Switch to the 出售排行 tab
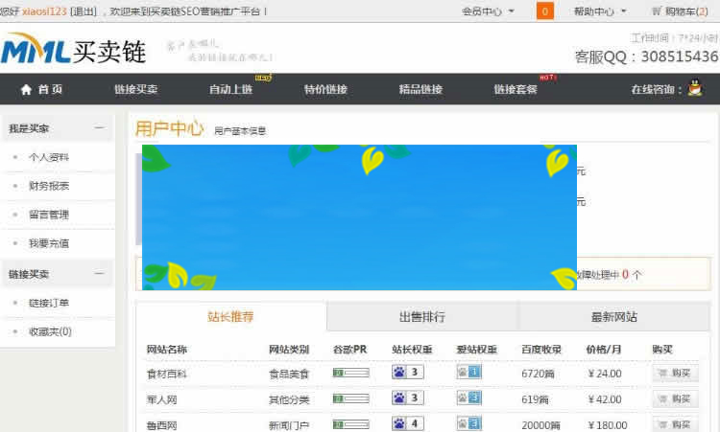The height and width of the screenshot is (432, 720). 421,316
